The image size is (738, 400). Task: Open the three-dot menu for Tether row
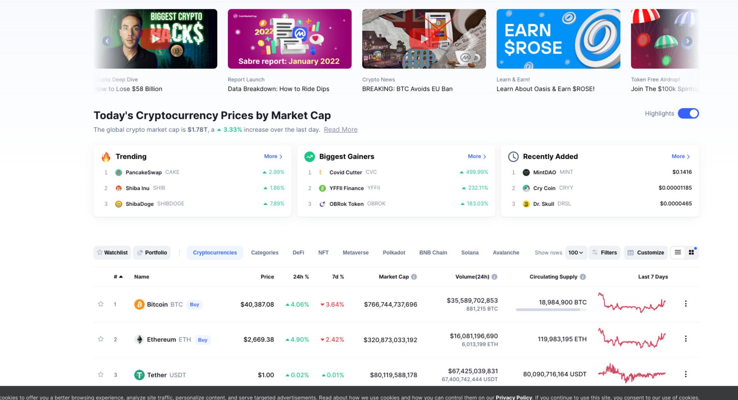[686, 374]
